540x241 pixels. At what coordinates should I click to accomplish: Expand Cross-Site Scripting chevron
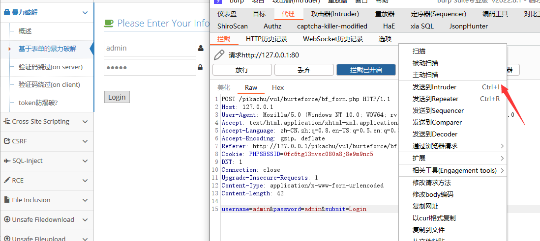click(x=86, y=122)
